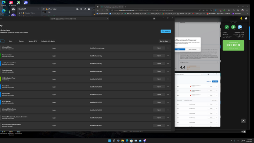Click Get updates button in Microsoft Store

pyautogui.click(x=166, y=31)
